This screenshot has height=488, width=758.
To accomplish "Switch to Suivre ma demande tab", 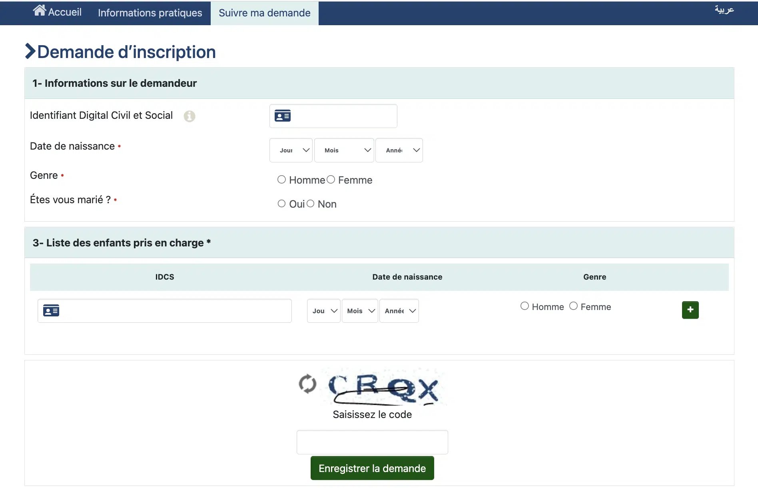I will (x=264, y=13).
